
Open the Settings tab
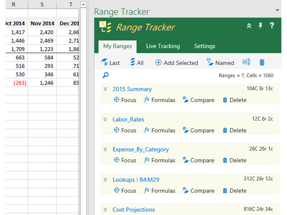coord(205,46)
